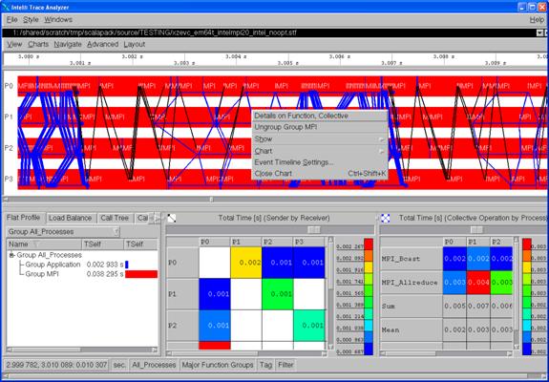The image size is (549, 382).
Task: Expand the Chart submenu
Action: pyautogui.click(x=319, y=151)
